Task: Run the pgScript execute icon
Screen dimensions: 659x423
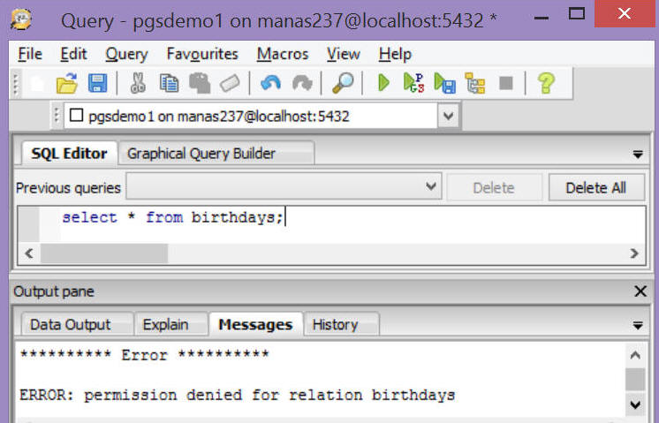Action: click(x=414, y=83)
